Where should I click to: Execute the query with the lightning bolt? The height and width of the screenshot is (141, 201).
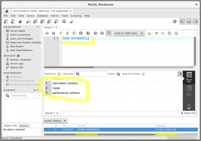tap(61, 33)
